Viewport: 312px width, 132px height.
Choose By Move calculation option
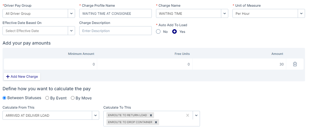click(x=73, y=98)
